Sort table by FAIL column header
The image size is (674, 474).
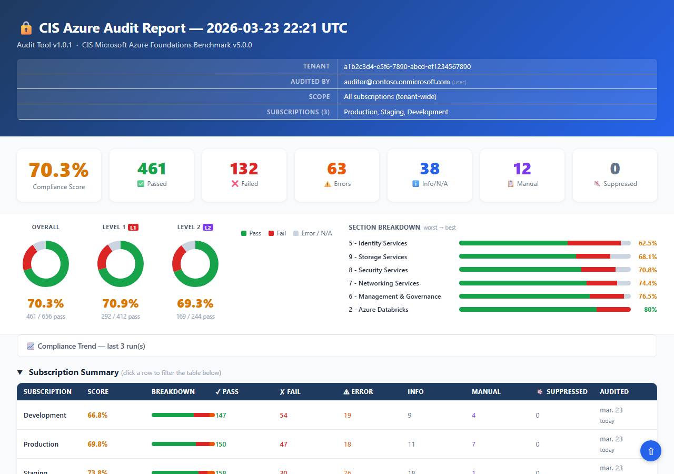pos(290,392)
